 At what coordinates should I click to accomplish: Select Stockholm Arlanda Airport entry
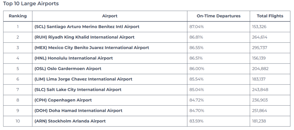[70, 121]
